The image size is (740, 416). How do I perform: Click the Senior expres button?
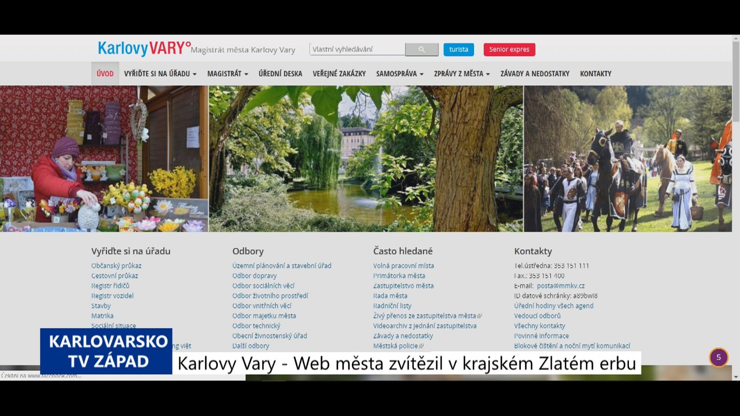tap(509, 49)
